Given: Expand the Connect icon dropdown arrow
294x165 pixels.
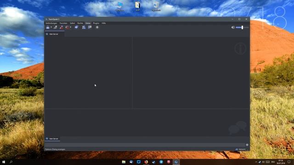Looking at the screenshot, I should coord(51,27).
